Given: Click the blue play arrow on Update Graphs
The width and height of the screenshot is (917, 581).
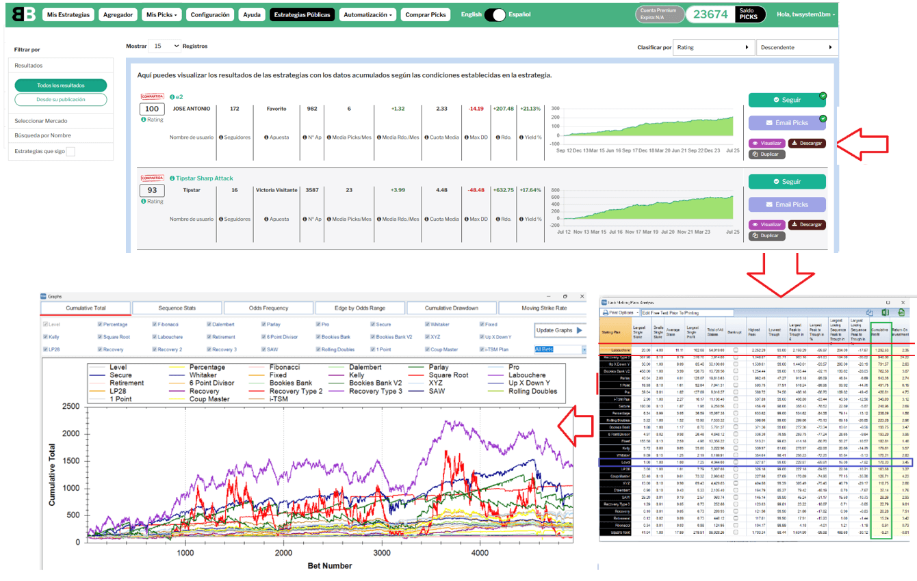Looking at the screenshot, I should click(580, 331).
